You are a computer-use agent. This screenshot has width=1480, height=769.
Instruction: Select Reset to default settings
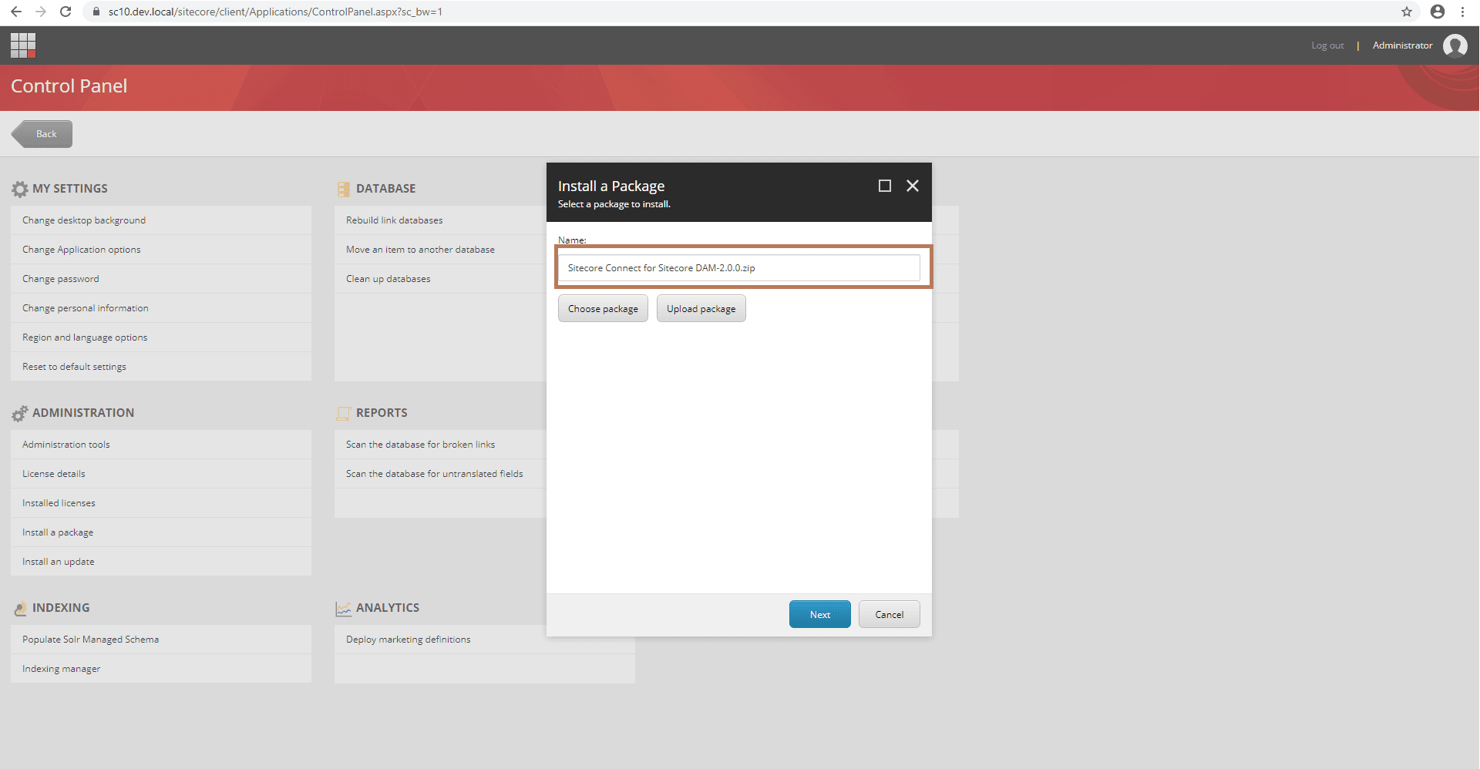click(161, 367)
